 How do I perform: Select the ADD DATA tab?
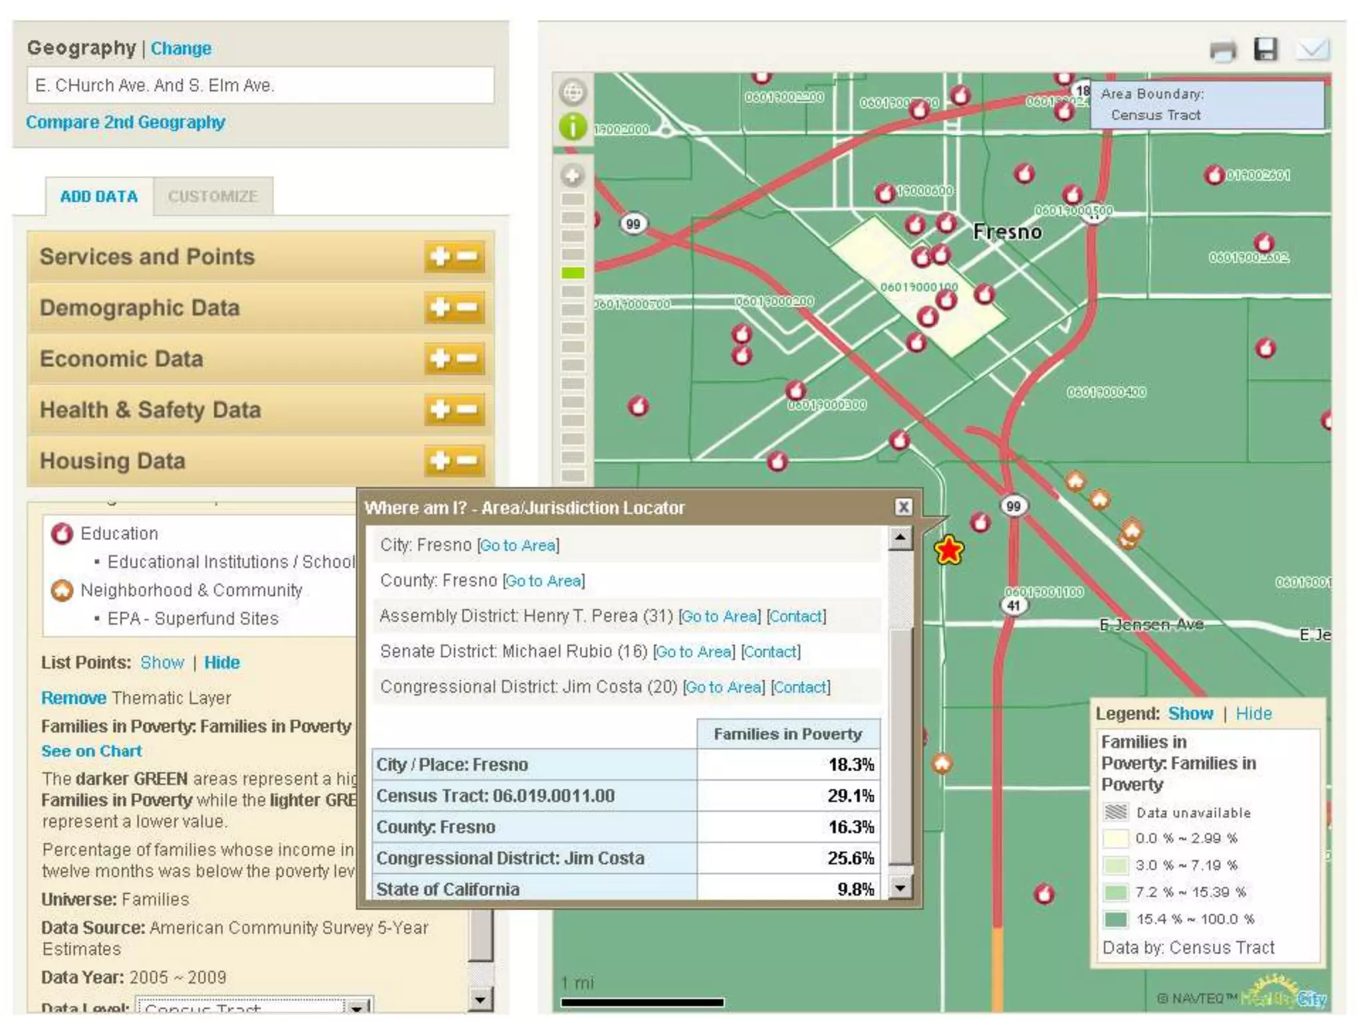tap(98, 197)
